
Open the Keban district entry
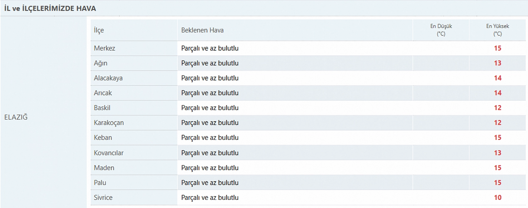(103, 138)
